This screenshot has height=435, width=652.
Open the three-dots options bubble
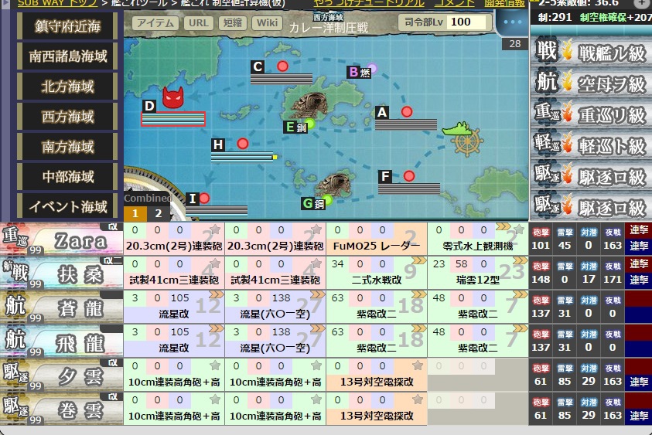coord(512,22)
